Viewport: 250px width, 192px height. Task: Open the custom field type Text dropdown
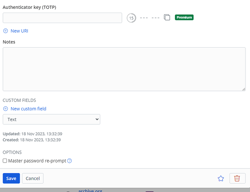pos(51,119)
